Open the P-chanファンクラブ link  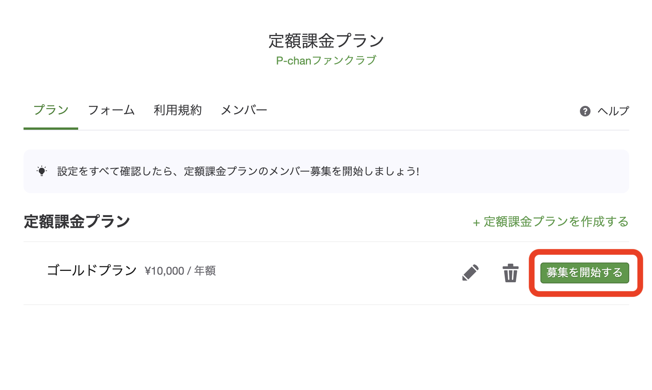[326, 60]
